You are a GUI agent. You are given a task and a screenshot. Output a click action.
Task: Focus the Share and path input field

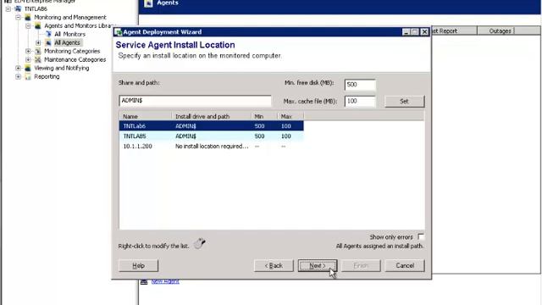tap(195, 101)
